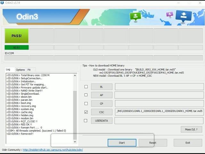Uncheck the CSC checkbox
The height and width of the screenshot is (154, 205).
click(86, 112)
